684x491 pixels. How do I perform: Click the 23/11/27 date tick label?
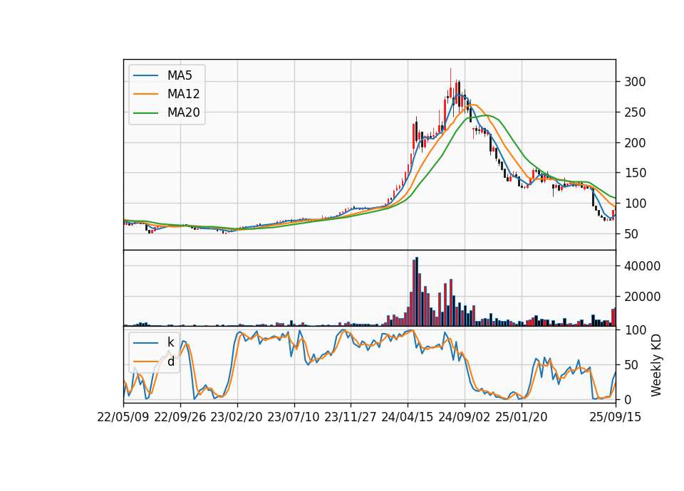(x=351, y=417)
